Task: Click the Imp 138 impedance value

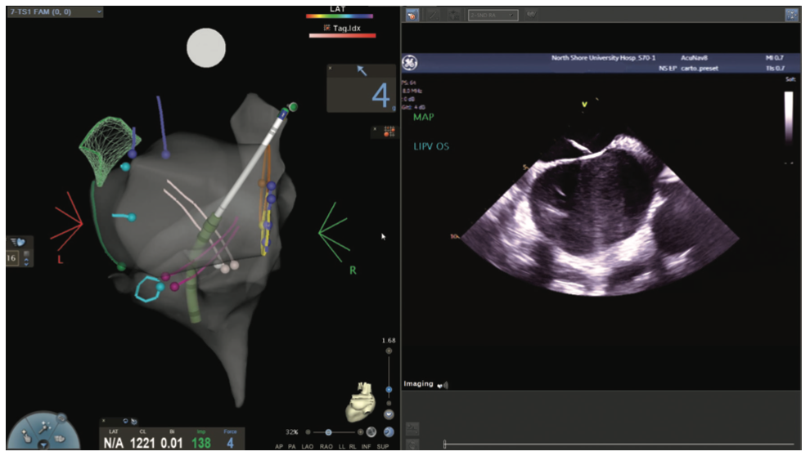Action: 201,443
